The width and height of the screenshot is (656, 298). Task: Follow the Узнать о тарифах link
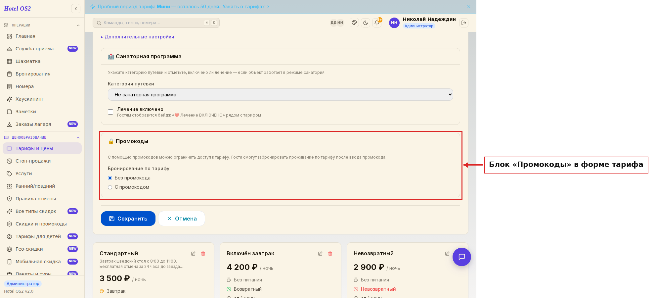244,7
